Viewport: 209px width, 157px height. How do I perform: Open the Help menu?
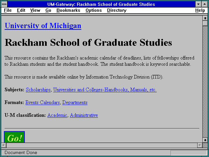200,10
